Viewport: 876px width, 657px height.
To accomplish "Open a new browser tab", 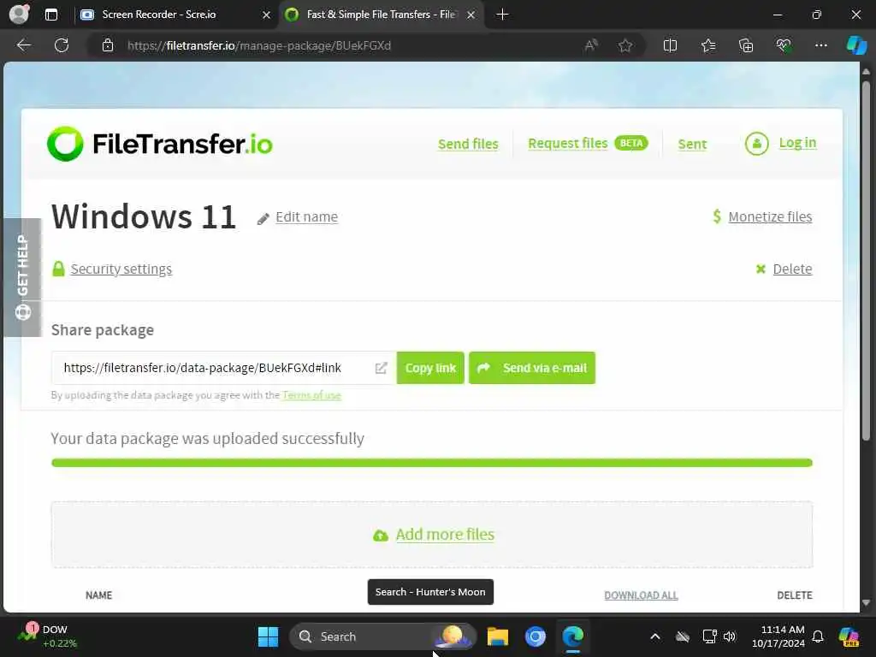I will [502, 15].
